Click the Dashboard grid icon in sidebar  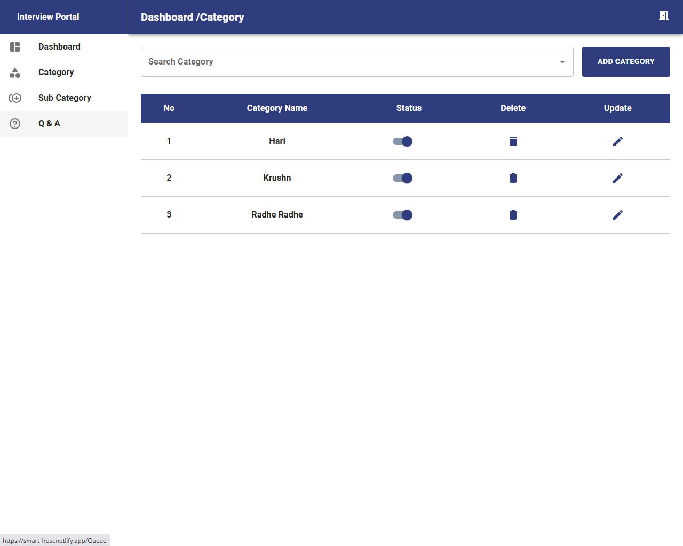tap(15, 47)
